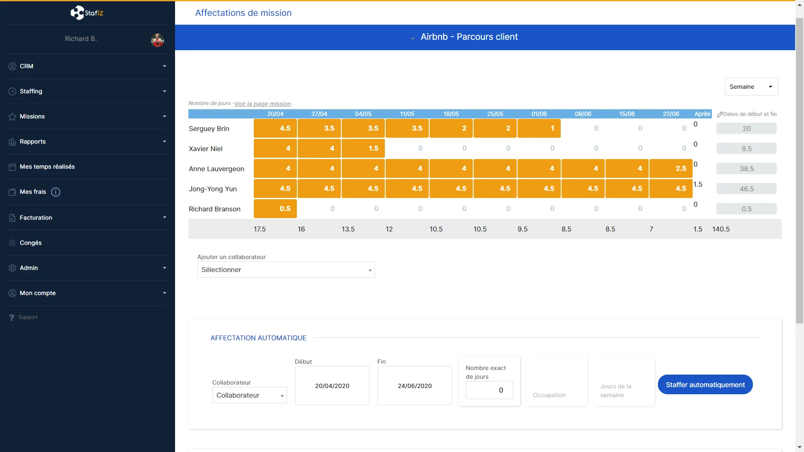This screenshot has height=452, width=804.
Task: Expand the Rapports menu arrow
Action: pyautogui.click(x=165, y=141)
